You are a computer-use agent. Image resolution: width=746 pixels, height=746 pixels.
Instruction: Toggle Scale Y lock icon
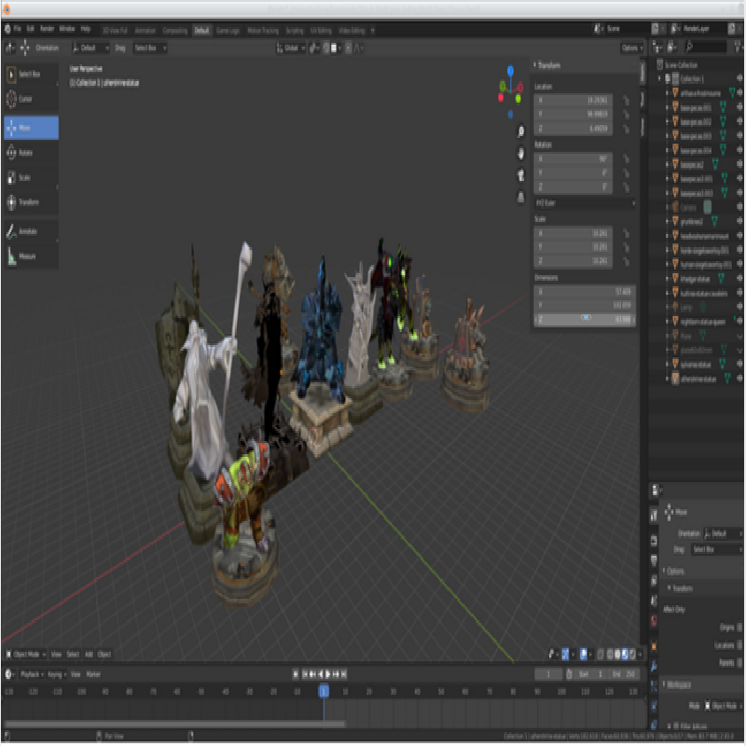(x=626, y=247)
